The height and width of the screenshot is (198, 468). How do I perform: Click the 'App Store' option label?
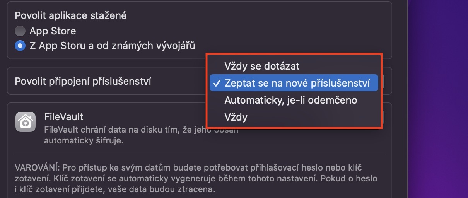[x=53, y=31]
